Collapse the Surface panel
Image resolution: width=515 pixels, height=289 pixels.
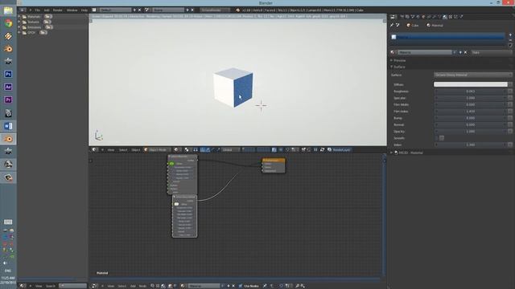pos(399,67)
